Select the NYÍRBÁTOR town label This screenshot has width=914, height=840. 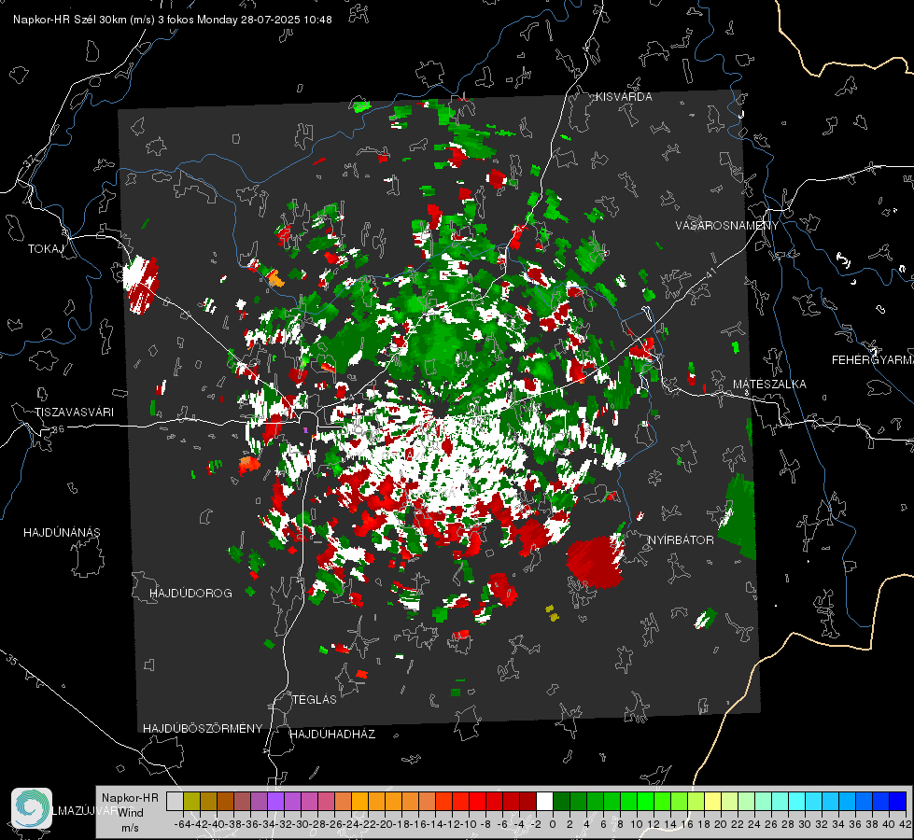(681, 540)
